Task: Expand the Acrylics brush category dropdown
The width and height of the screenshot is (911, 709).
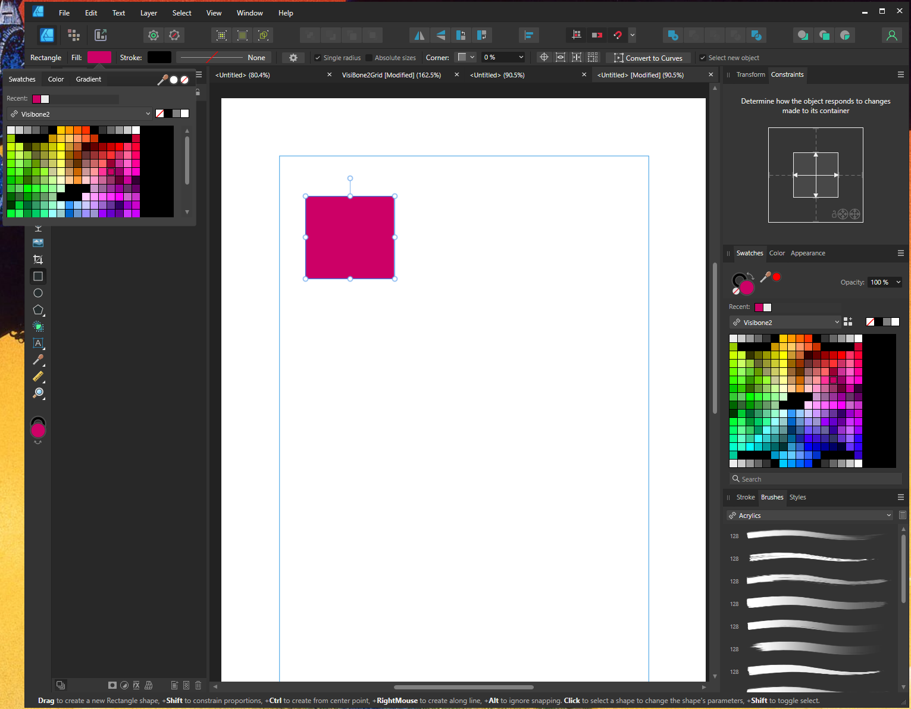Action: click(x=810, y=516)
